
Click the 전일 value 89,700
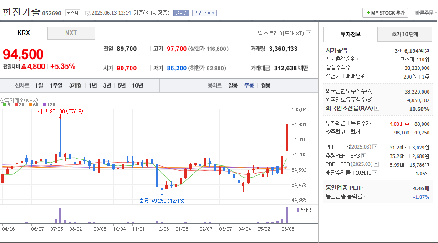click(x=127, y=49)
